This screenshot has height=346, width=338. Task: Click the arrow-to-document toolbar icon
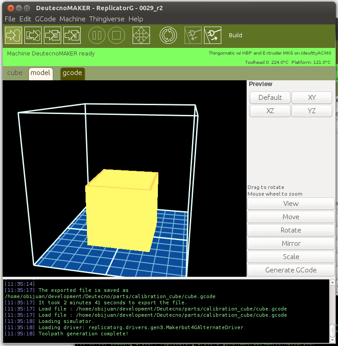click(52, 35)
